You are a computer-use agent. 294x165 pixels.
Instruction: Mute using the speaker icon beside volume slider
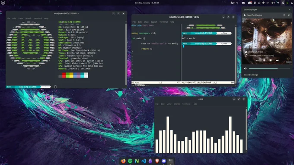(x=245, y=68)
